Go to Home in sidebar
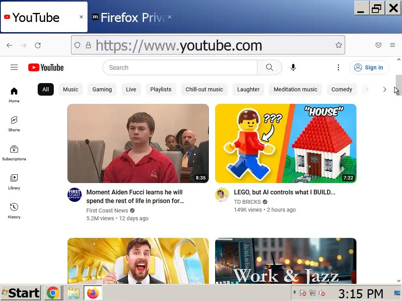 pyautogui.click(x=14, y=95)
